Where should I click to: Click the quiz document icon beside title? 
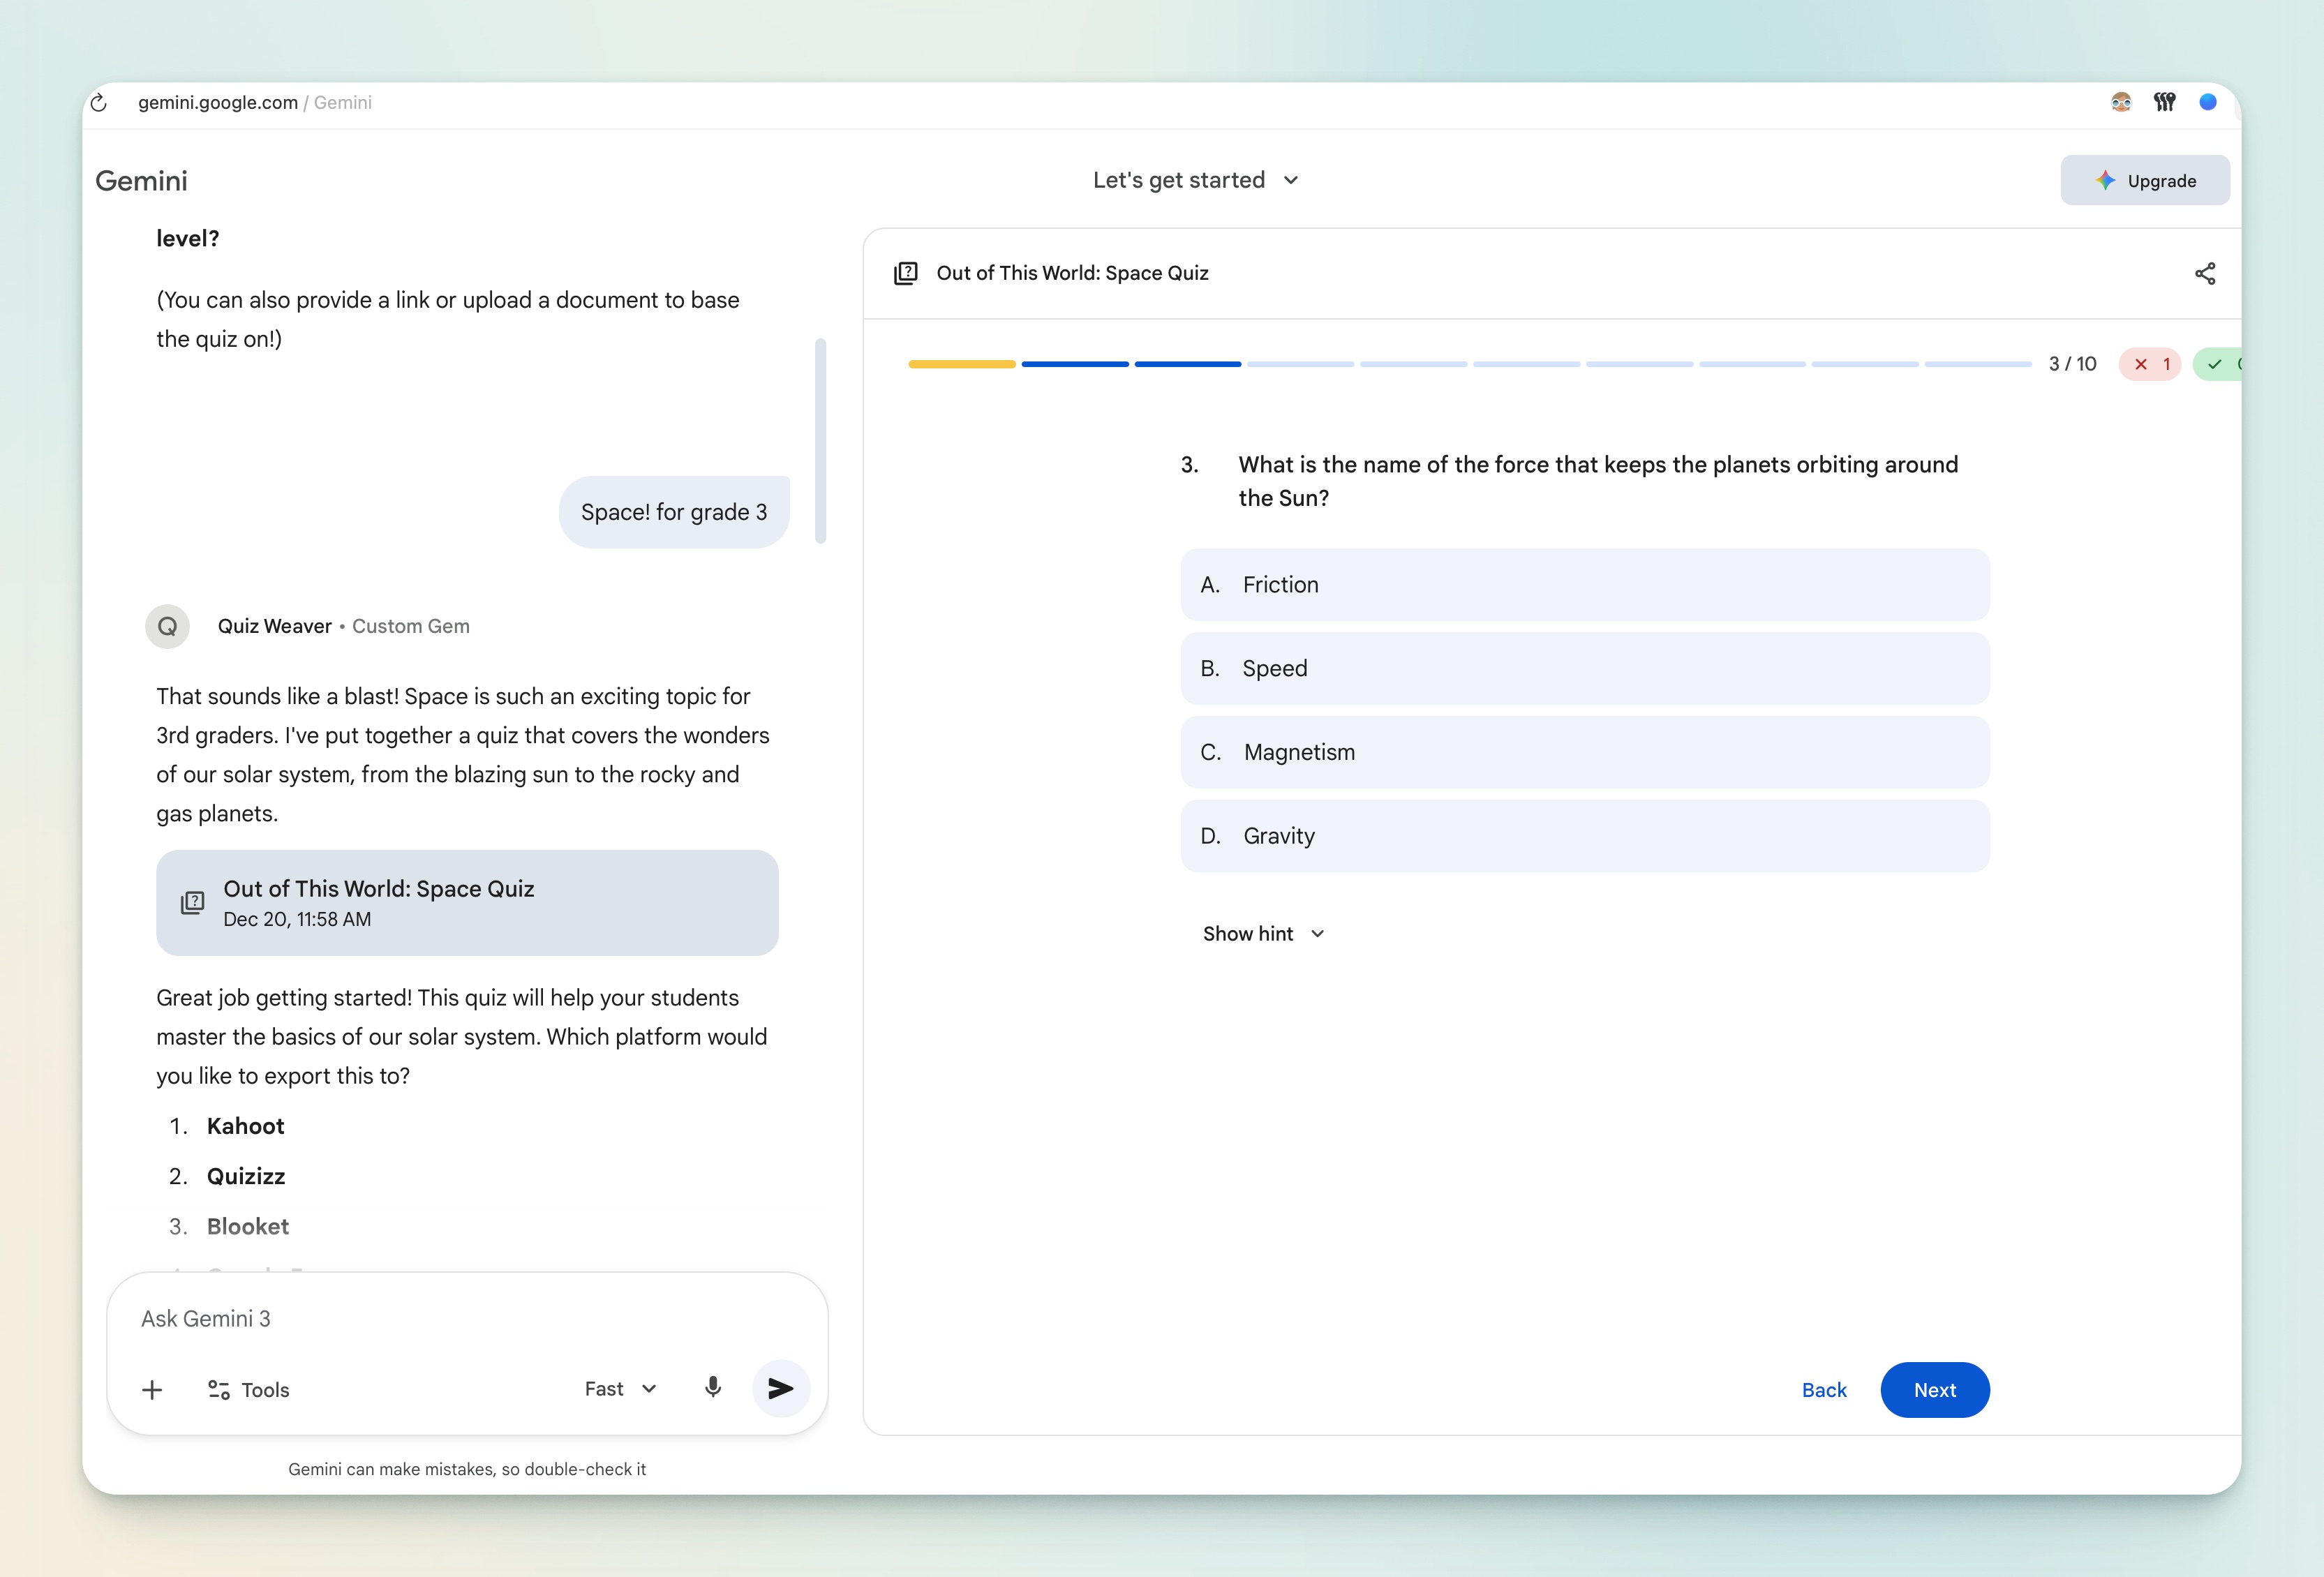[905, 273]
